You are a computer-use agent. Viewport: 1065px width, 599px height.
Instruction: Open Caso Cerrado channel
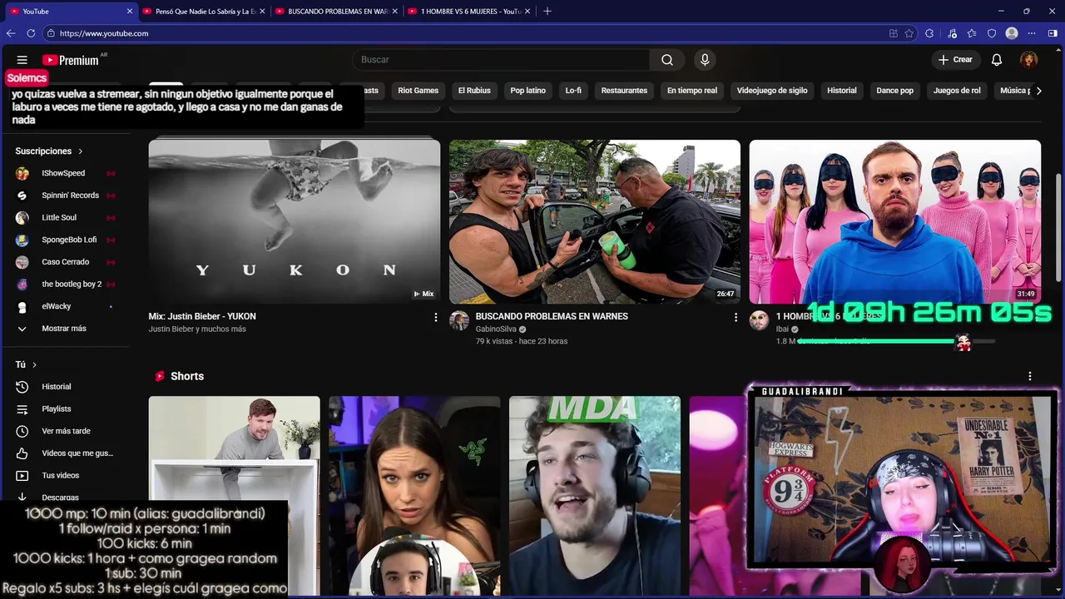(x=65, y=262)
